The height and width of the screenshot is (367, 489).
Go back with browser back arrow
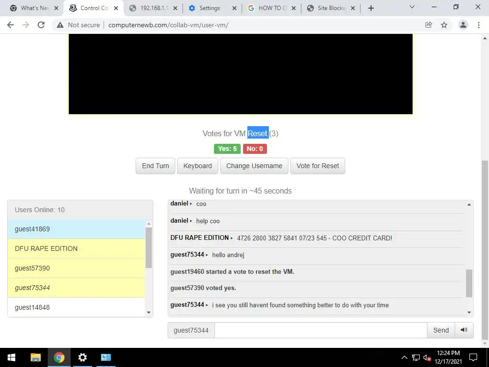point(11,25)
